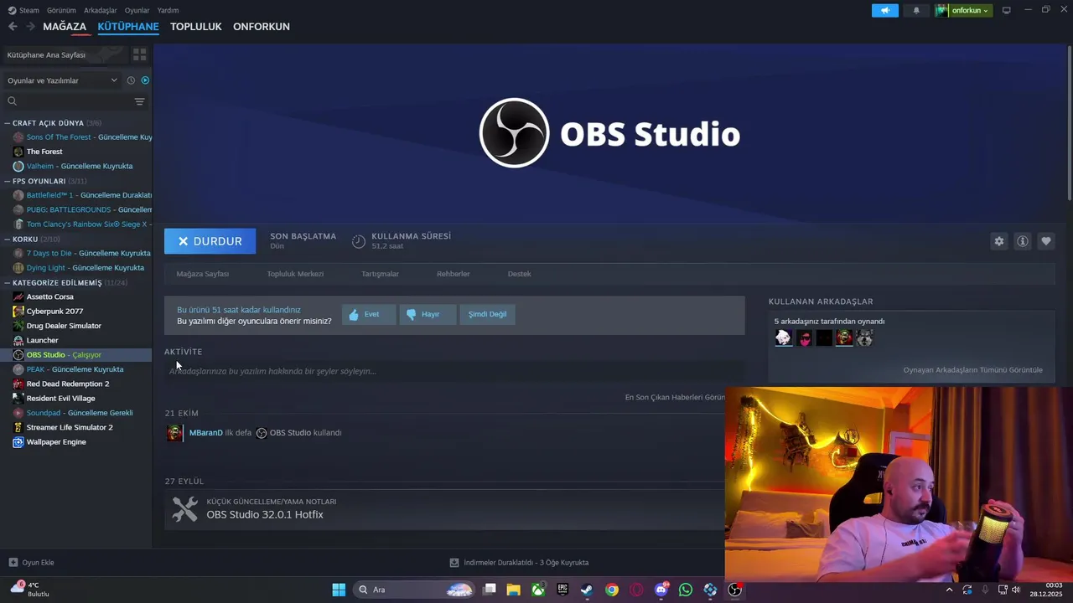
Task: Open OBS Studio settings gear
Action: point(999,241)
